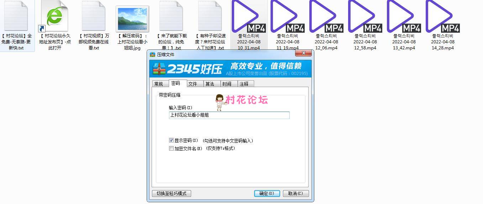Viewport: 483px width, 204px height.
Task: Select the green browser shortcut 村花论坛永久地址发布页
Action: click(54, 16)
